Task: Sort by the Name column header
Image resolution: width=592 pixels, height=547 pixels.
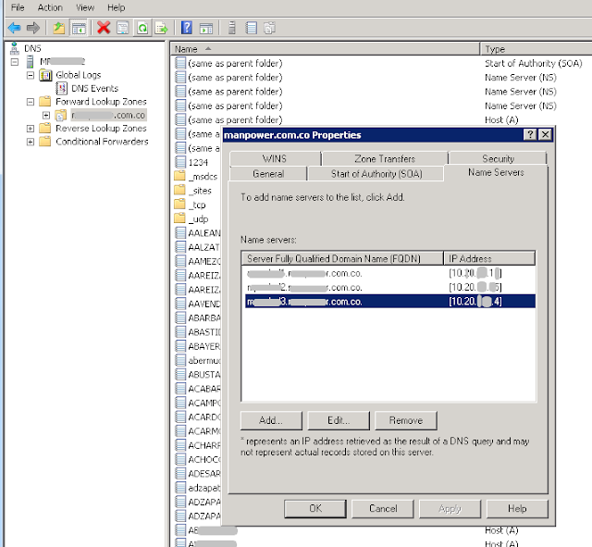Action: click(x=325, y=49)
